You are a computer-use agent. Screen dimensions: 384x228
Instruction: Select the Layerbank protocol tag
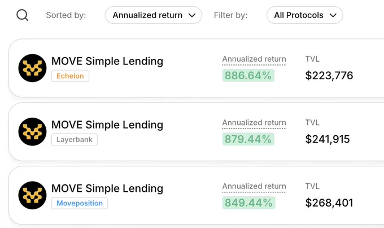pos(75,139)
